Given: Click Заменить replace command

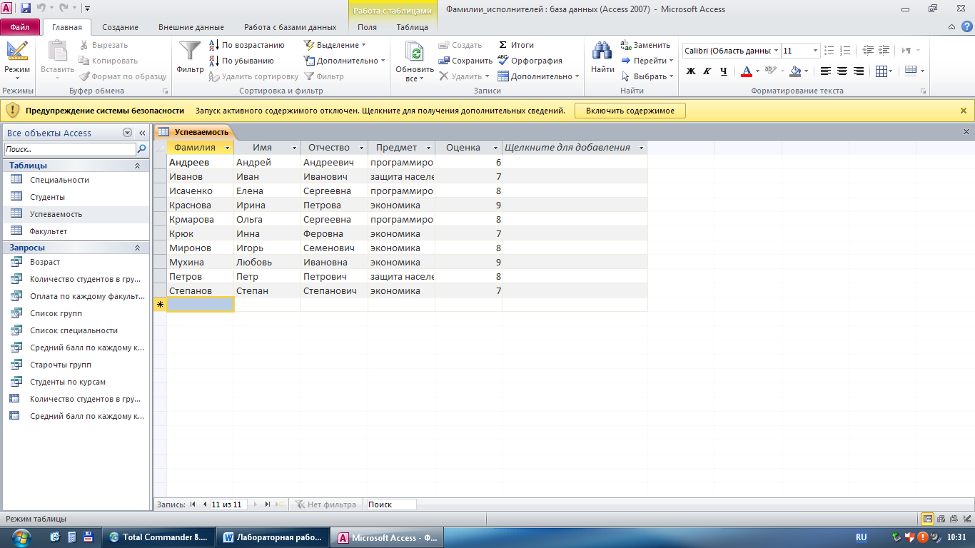Looking at the screenshot, I should pyautogui.click(x=645, y=45).
